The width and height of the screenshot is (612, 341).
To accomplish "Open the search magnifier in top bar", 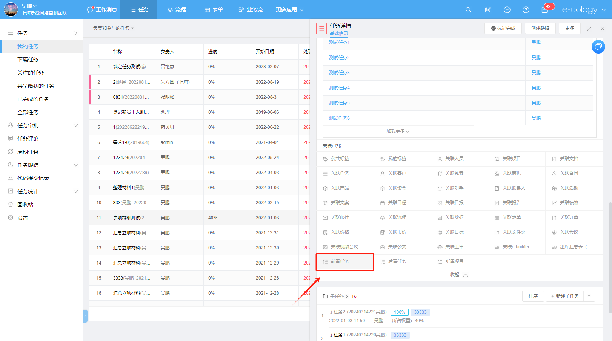I will pyautogui.click(x=468, y=10).
